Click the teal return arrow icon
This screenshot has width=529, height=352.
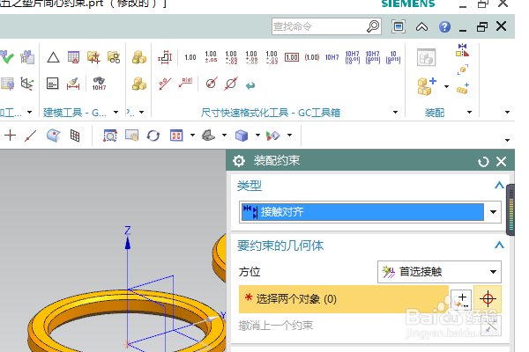click(x=250, y=85)
